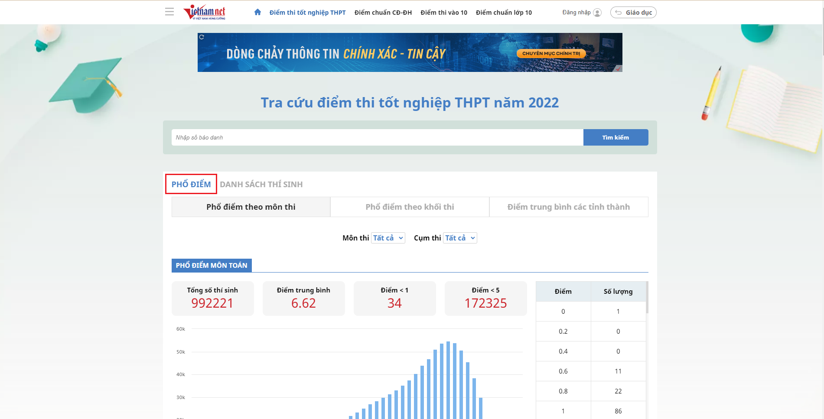The height and width of the screenshot is (419, 824).
Task: Switch to DANH SÁCH THÍ SINH tab
Action: point(261,184)
